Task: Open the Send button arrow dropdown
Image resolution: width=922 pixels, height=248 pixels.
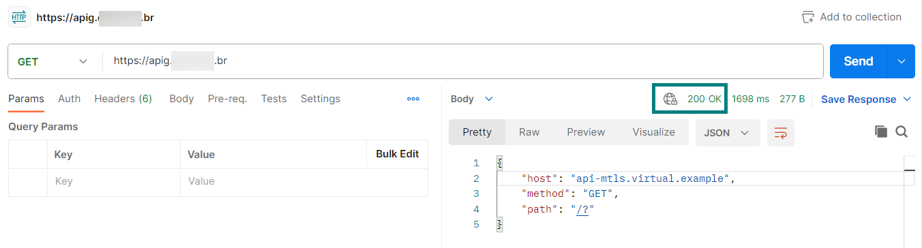Action: pyautogui.click(x=901, y=61)
